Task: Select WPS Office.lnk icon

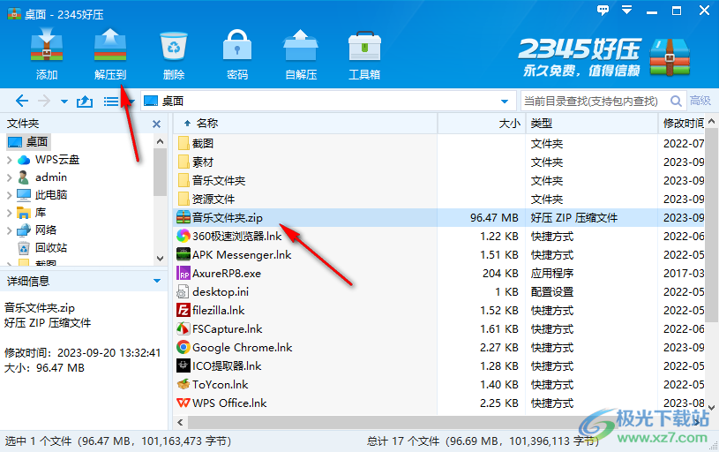Action: pos(183,403)
